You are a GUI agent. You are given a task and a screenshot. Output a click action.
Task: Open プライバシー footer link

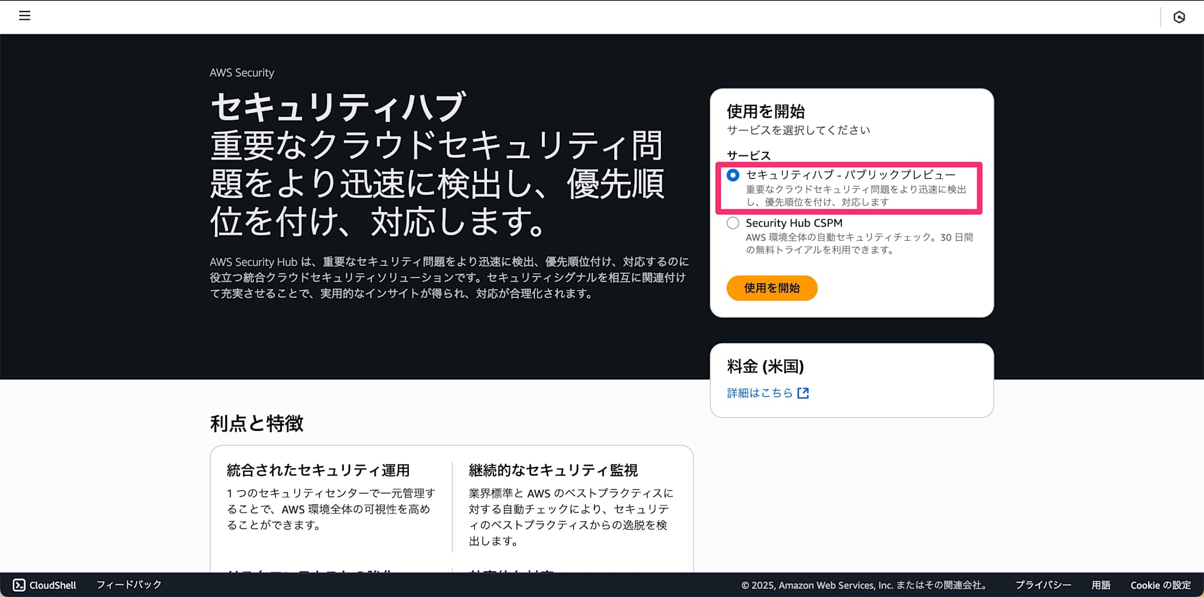click(x=1043, y=585)
